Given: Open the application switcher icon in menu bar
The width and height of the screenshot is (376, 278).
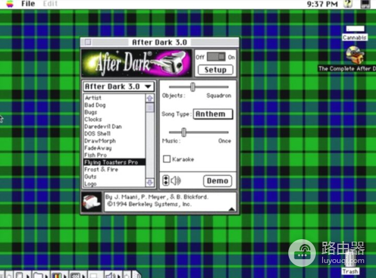Looking at the screenshot, I should pos(365,4).
